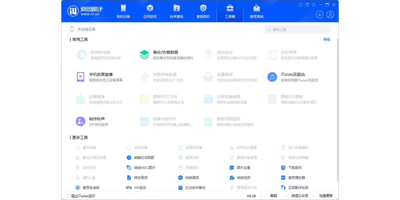The width and height of the screenshot is (400, 200).
Task: Click the IPA签名 tool
Action: [x=136, y=188]
